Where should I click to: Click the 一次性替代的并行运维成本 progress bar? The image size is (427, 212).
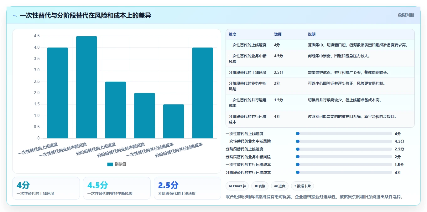pyautogui.click(x=344, y=165)
